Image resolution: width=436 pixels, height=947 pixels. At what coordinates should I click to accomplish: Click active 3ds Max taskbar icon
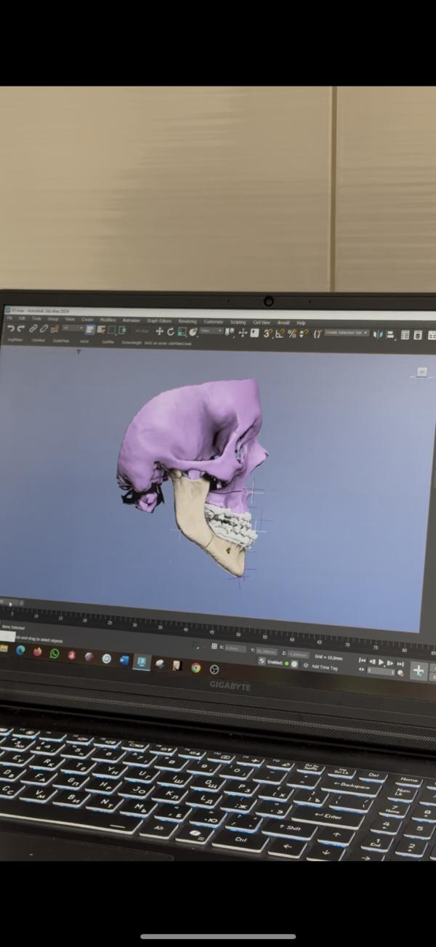click(x=142, y=662)
